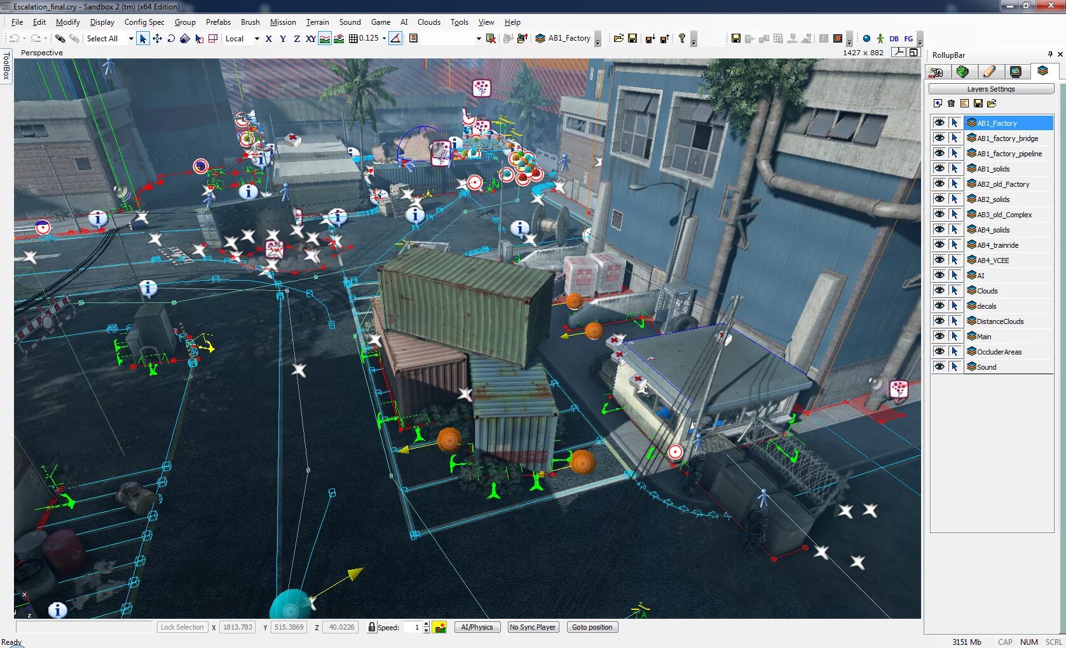Toggle visibility of the Clouds layer

(940, 290)
